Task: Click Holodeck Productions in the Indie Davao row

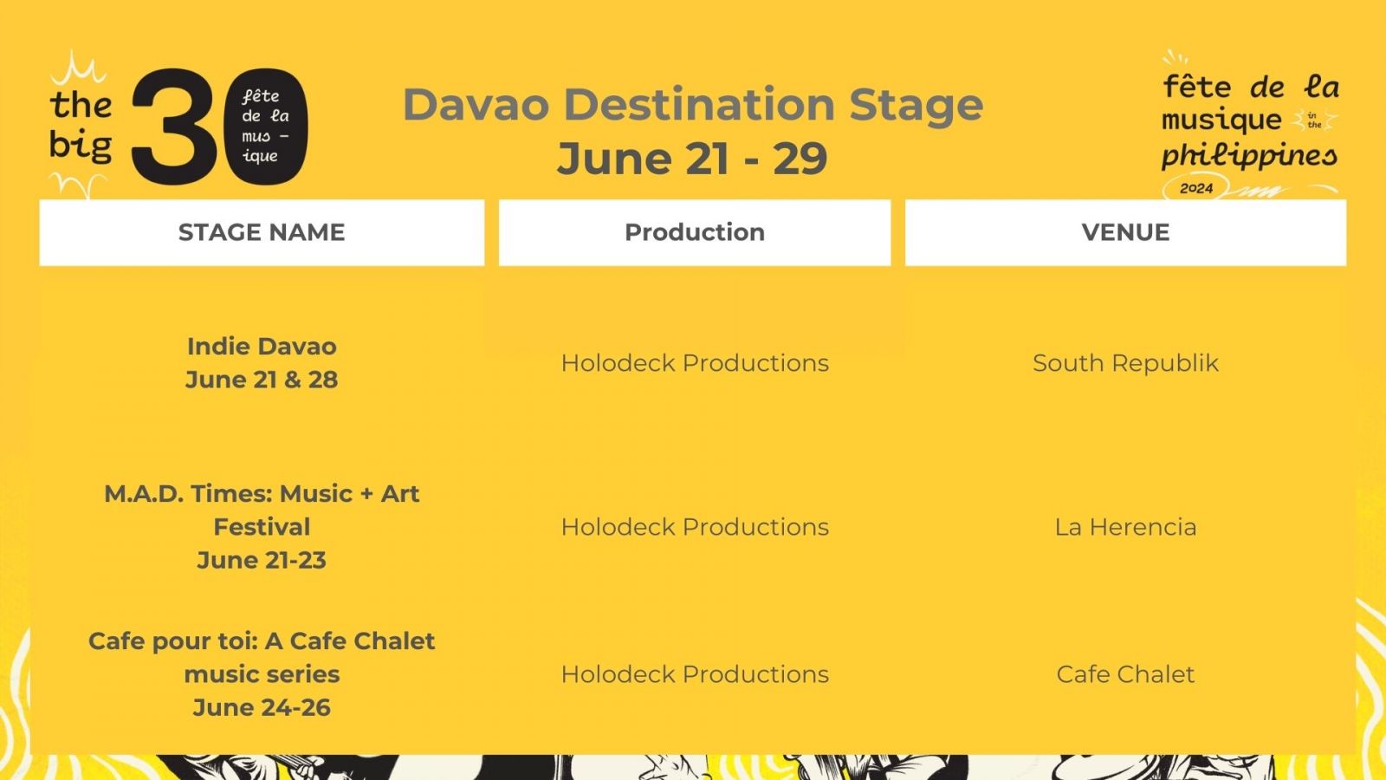Action: pos(695,362)
